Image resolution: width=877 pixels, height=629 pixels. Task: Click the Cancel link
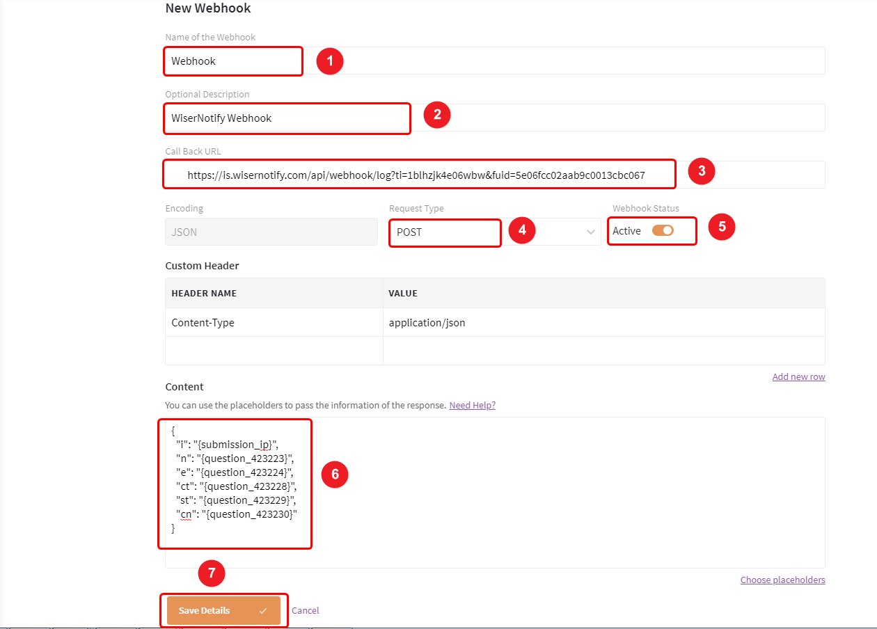305,610
